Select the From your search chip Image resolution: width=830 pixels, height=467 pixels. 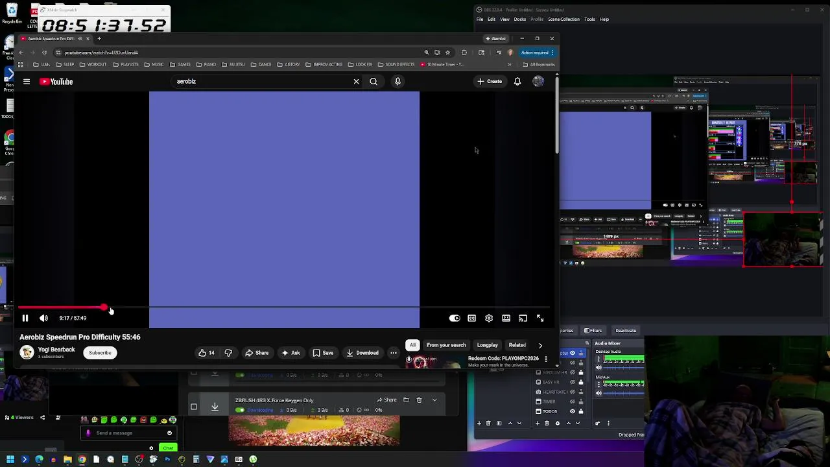click(446, 345)
